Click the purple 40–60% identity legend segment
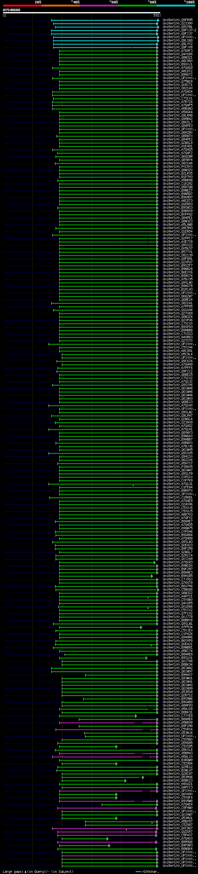The image size is (198, 874). tap(99, 6)
